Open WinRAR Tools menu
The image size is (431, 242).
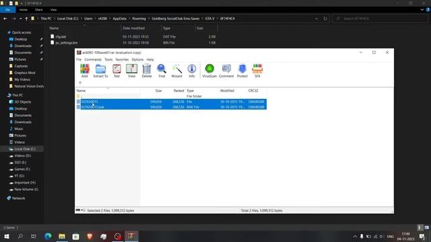click(108, 60)
